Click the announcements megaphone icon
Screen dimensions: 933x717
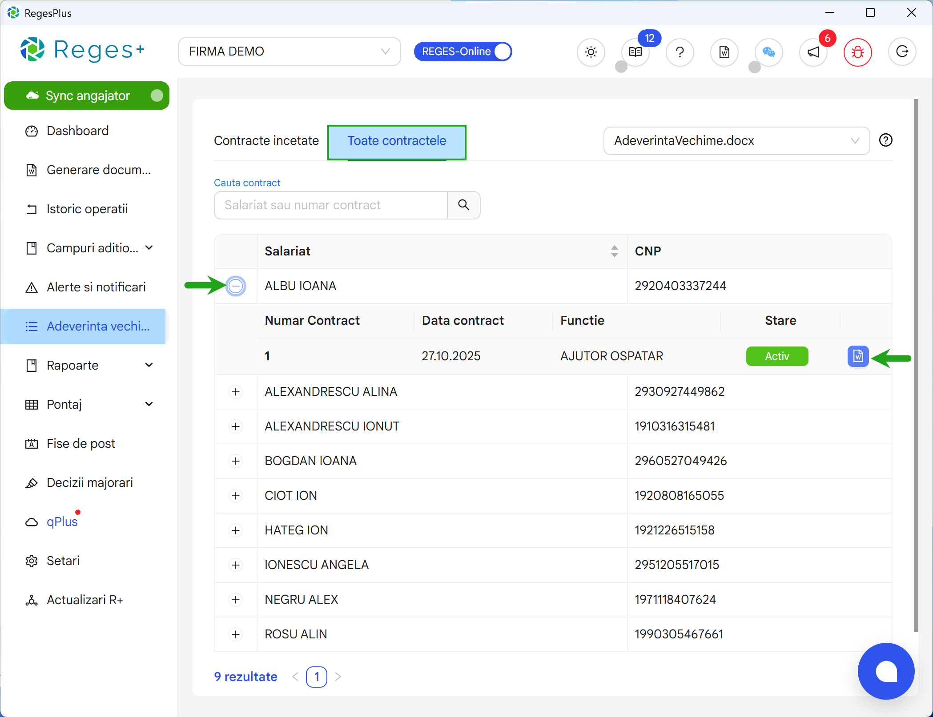point(813,52)
